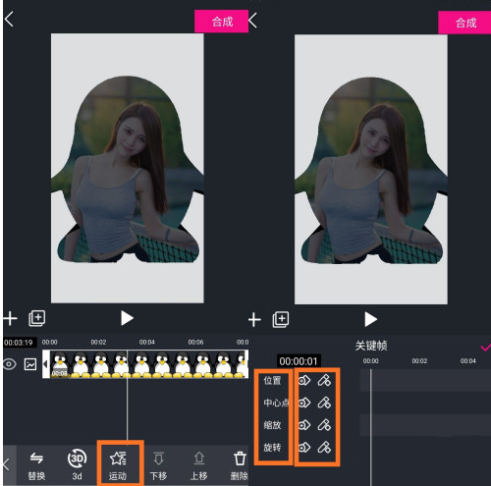Click the 00:02 mark on keyframe ruler
This screenshot has height=486, width=491.
[419, 361]
